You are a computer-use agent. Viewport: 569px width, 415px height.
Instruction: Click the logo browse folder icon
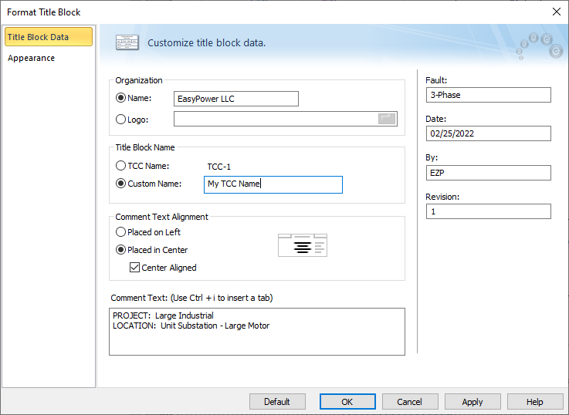387,119
